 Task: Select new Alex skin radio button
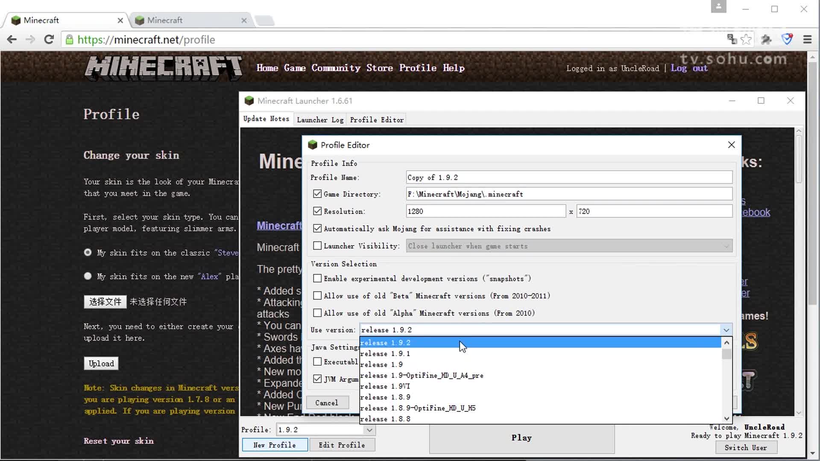click(88, 276)
